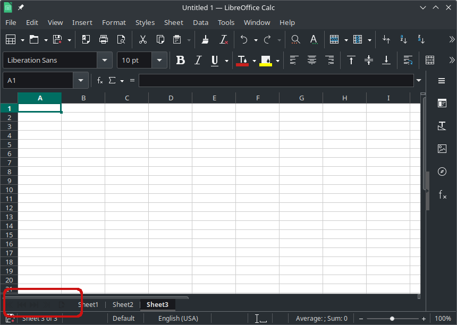
Task: Open the Undo history dropdown arrow
Action: pos(256,40)
